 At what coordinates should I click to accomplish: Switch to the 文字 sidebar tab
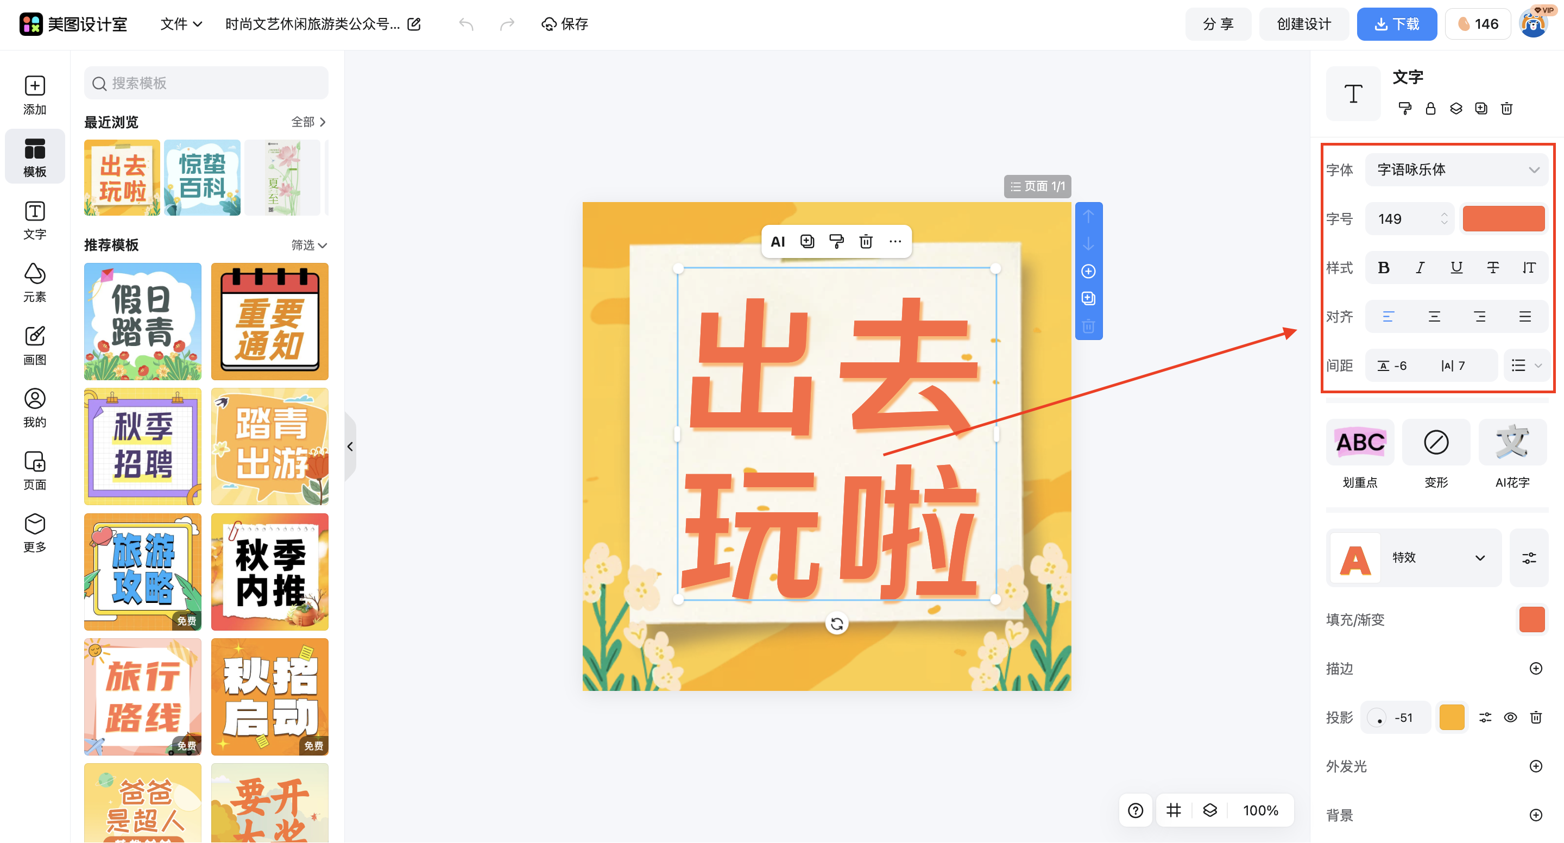35,219
